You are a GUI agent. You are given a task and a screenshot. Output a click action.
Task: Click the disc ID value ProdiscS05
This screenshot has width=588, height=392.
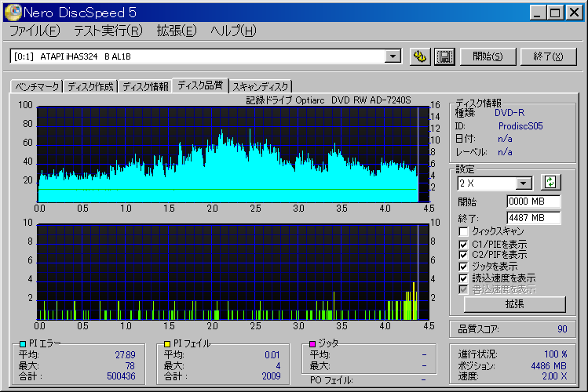pos(520,126)
